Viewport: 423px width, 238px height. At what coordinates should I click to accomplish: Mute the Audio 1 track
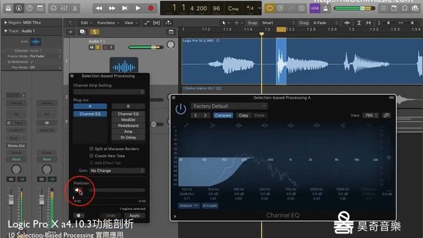pos(92,47)
